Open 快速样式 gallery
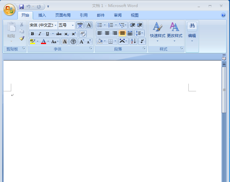The image size is (230, 182). (157, 32)
